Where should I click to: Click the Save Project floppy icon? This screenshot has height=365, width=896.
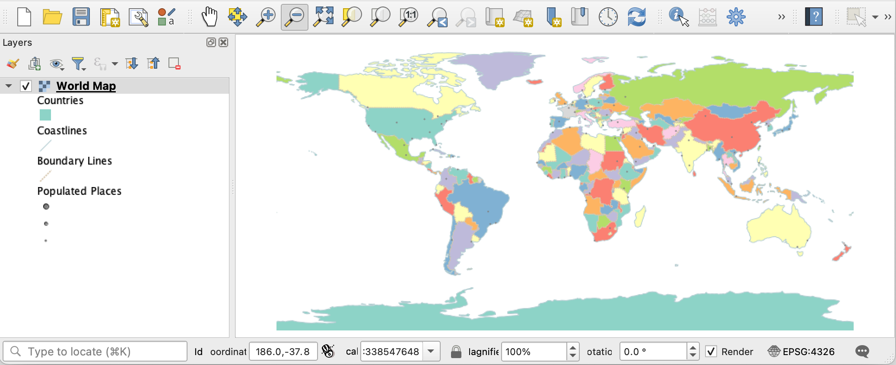click(x=81, y=17)
